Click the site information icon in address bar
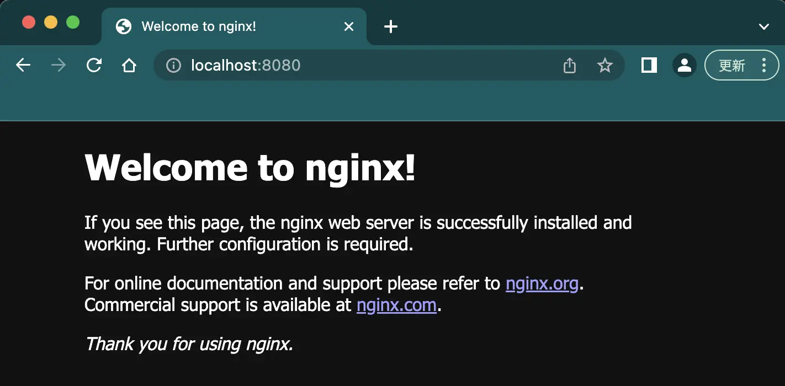 (173, 65)
